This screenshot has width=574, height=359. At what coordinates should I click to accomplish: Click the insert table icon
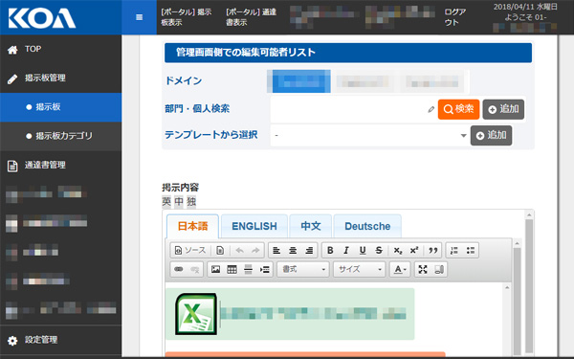pyautogui.click(x=232, y=270)
